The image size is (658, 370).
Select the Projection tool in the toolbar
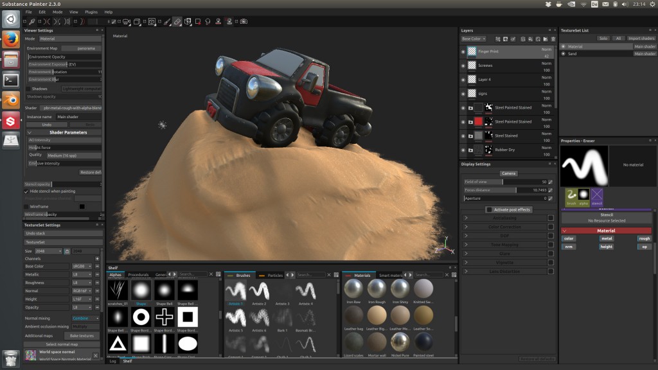pyautogui.click(x=188, y=21)
